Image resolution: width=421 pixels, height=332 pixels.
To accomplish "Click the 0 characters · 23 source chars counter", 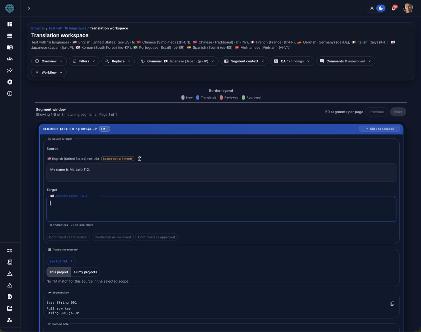I will pyautogui.click(x=72, y=225).
